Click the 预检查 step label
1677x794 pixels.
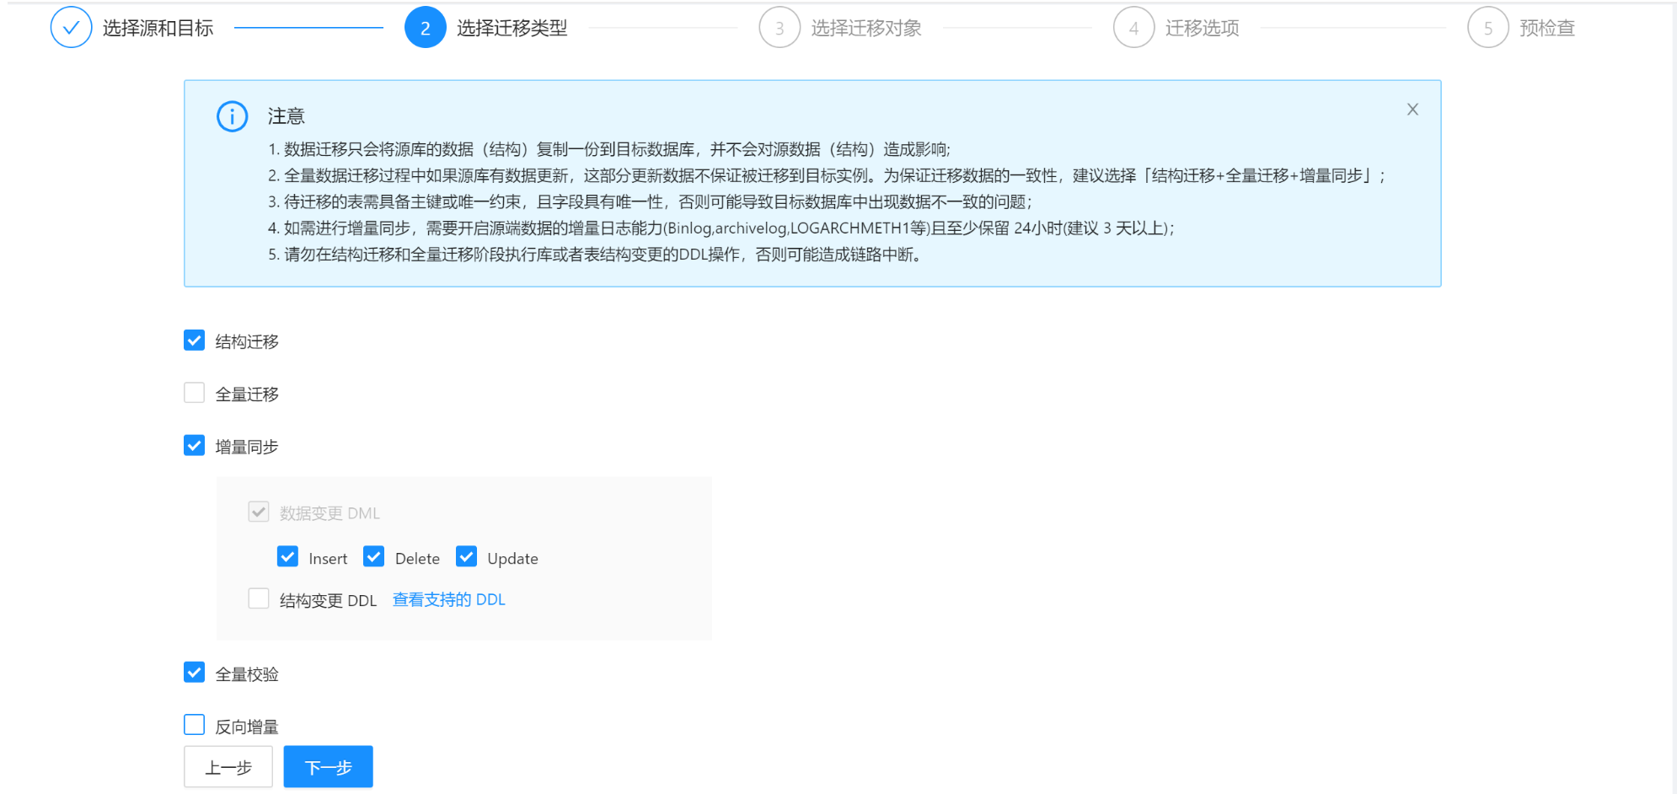(1547, 28)
